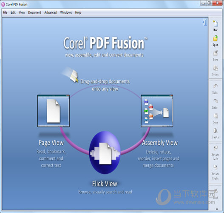Click the Flick View sphere icon
224x213 pixels.
pos(105,153)
